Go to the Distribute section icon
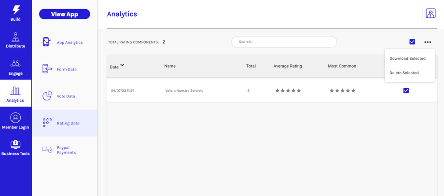Screen dimensions: 444x196 [x=15, y=37]
